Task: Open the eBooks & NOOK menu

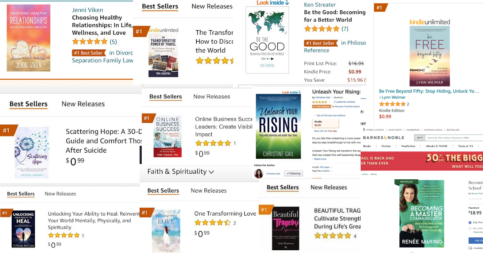Action: pyautogui.click(x=437, y=146)
